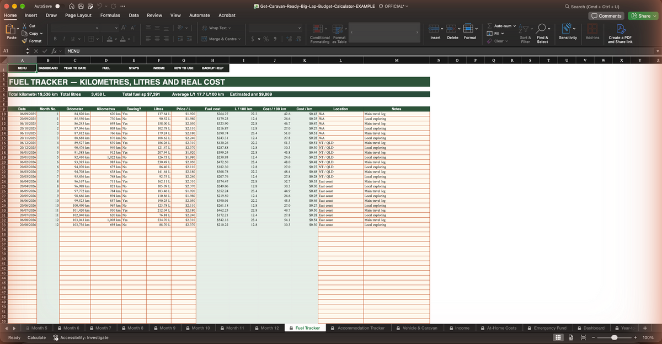Click the Comments button
This screenshot has width=662, height=344.
(607, 16)
